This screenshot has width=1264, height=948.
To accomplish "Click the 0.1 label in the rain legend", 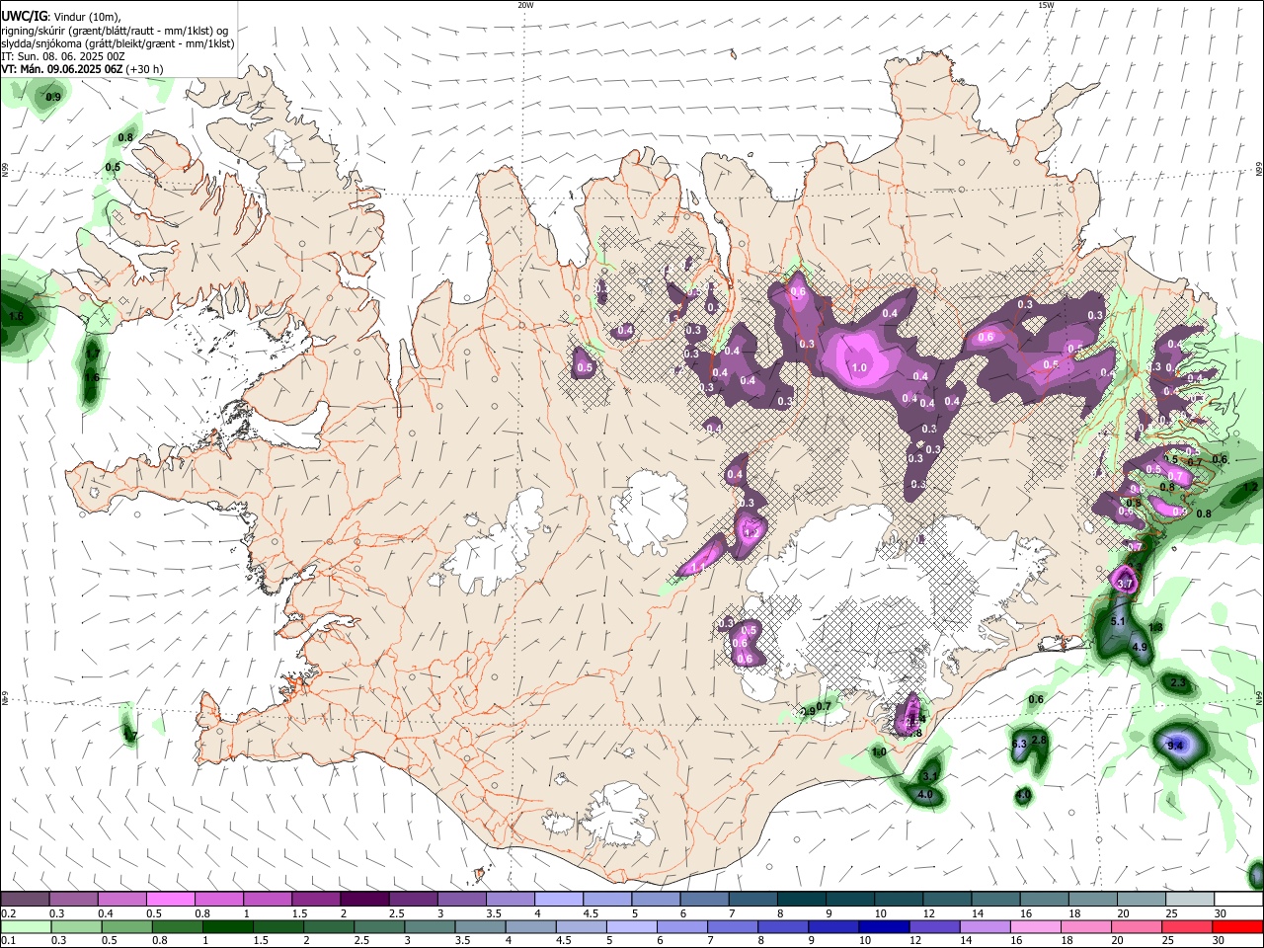I will point(9,941).
